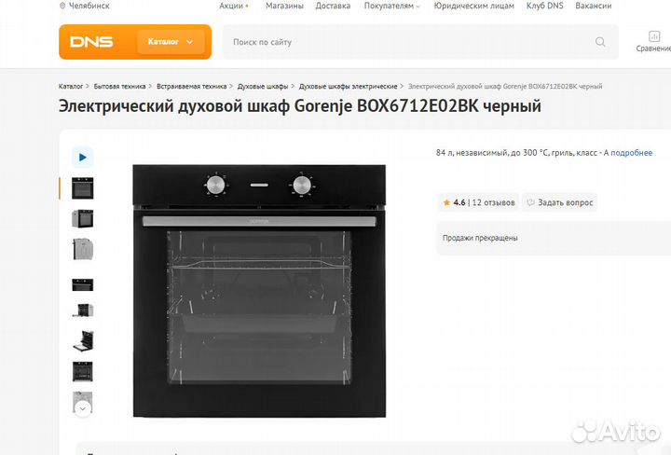Select the open-door oven thumbnail
The width and height of the screenshot is (671, 455).
coord(83,341)
